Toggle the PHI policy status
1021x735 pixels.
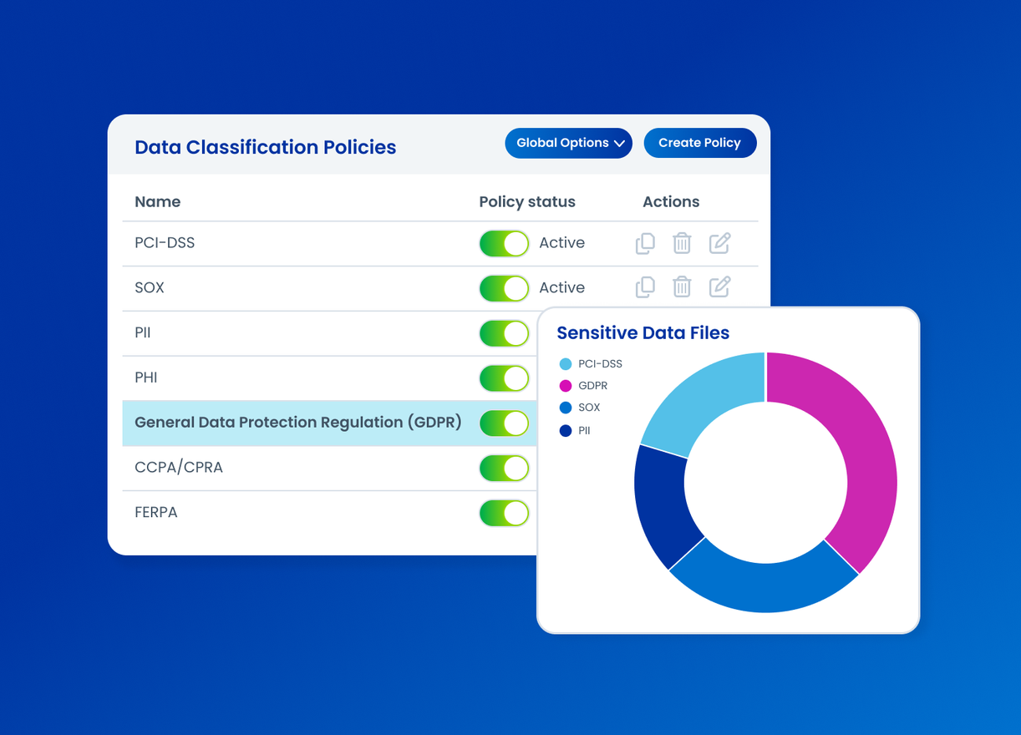click(x=504, y=378)
